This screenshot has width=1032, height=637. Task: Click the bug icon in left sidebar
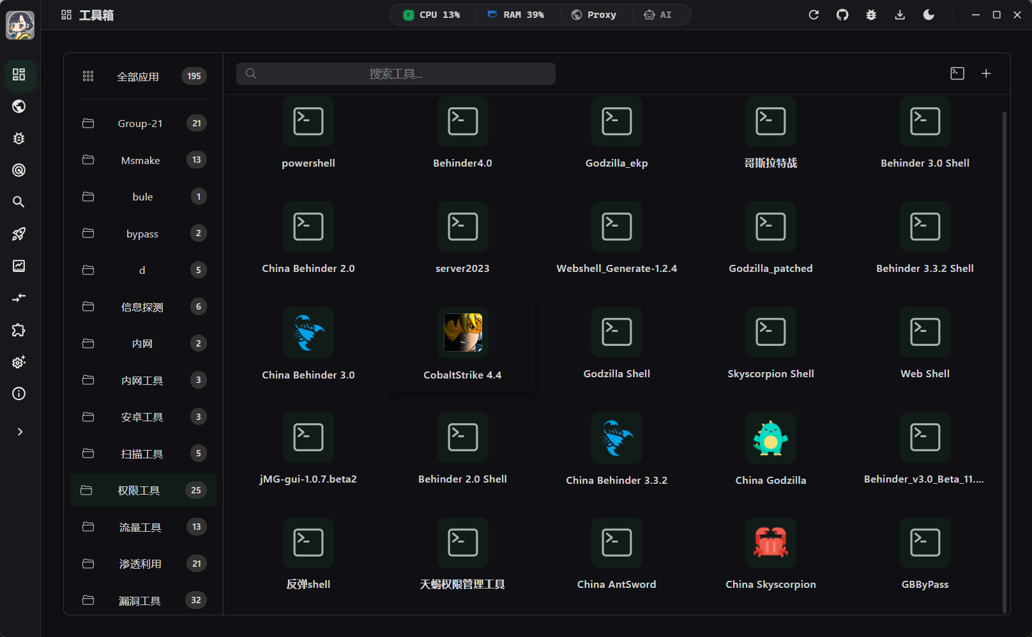point(19,139)
